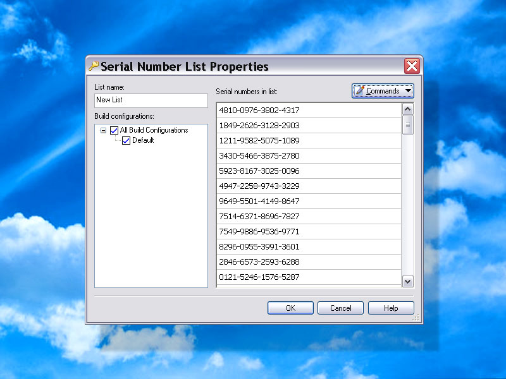Viewport: 506px width, 379px height.
Task: Select the Default tree item label
Action: tap(143, 140)
